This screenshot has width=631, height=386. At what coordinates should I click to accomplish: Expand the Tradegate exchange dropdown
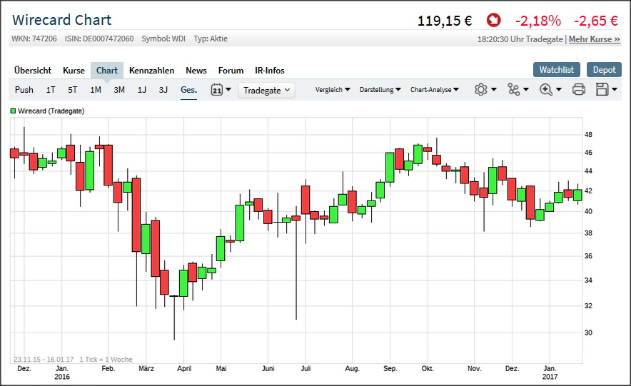pos(266,90)
